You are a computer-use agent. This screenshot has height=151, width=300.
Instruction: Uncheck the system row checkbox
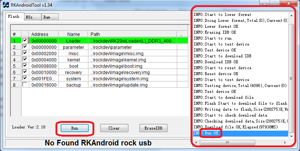point(25,78)
